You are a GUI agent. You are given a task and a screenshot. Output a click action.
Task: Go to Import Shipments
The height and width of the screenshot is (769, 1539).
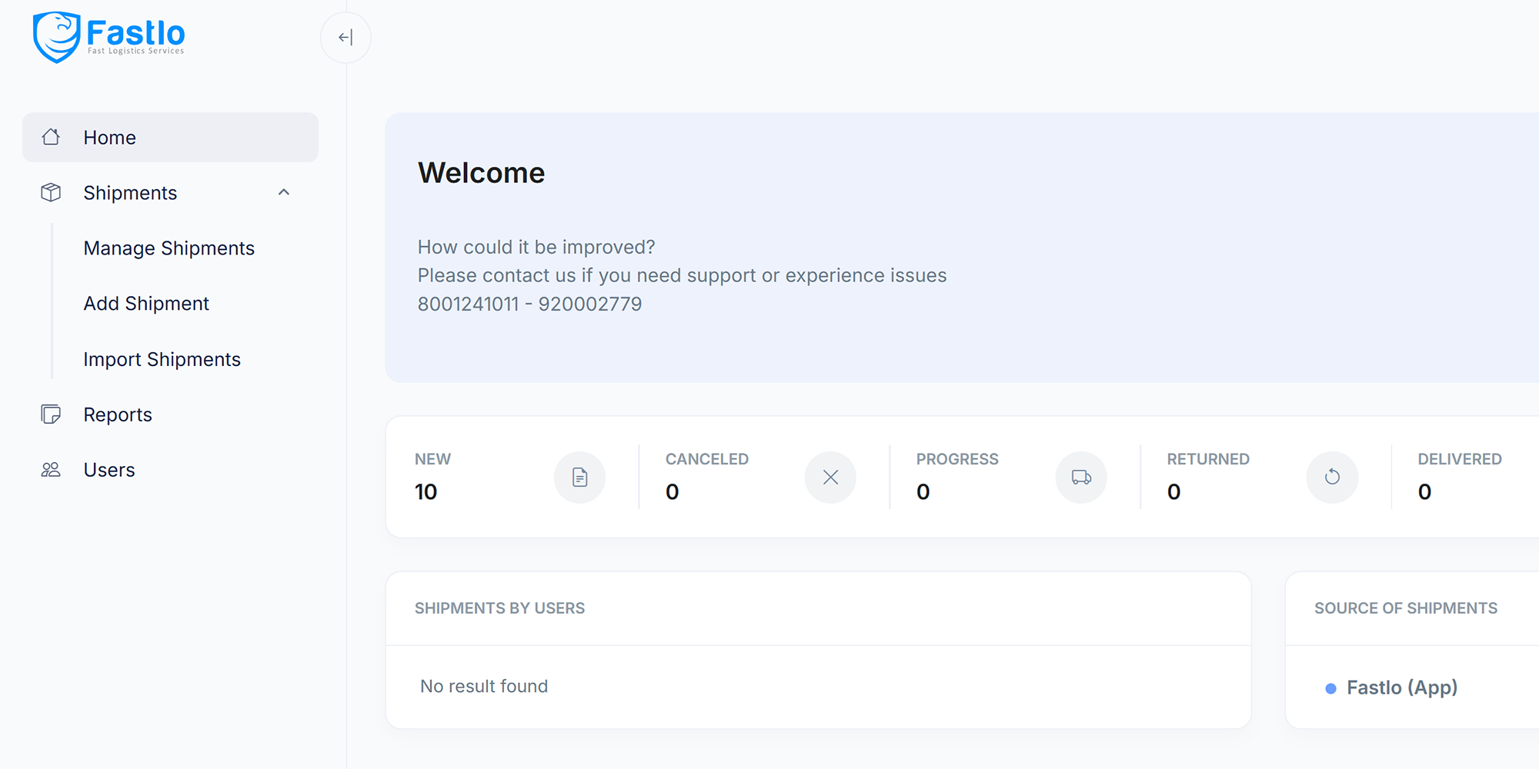click(x=162, y=359)
